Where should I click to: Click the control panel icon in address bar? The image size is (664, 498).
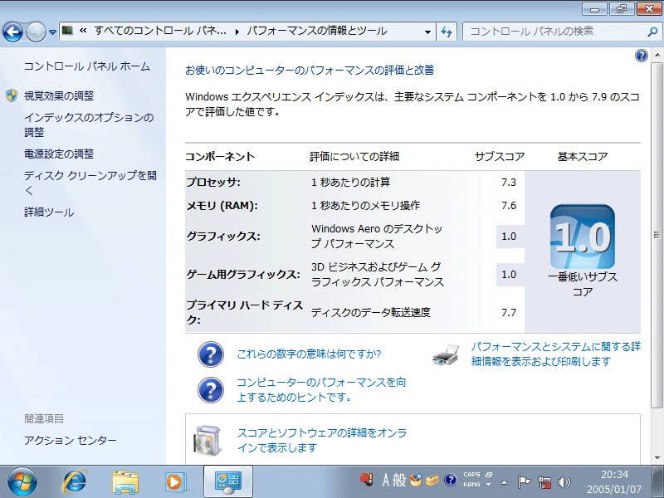[67, 31]
